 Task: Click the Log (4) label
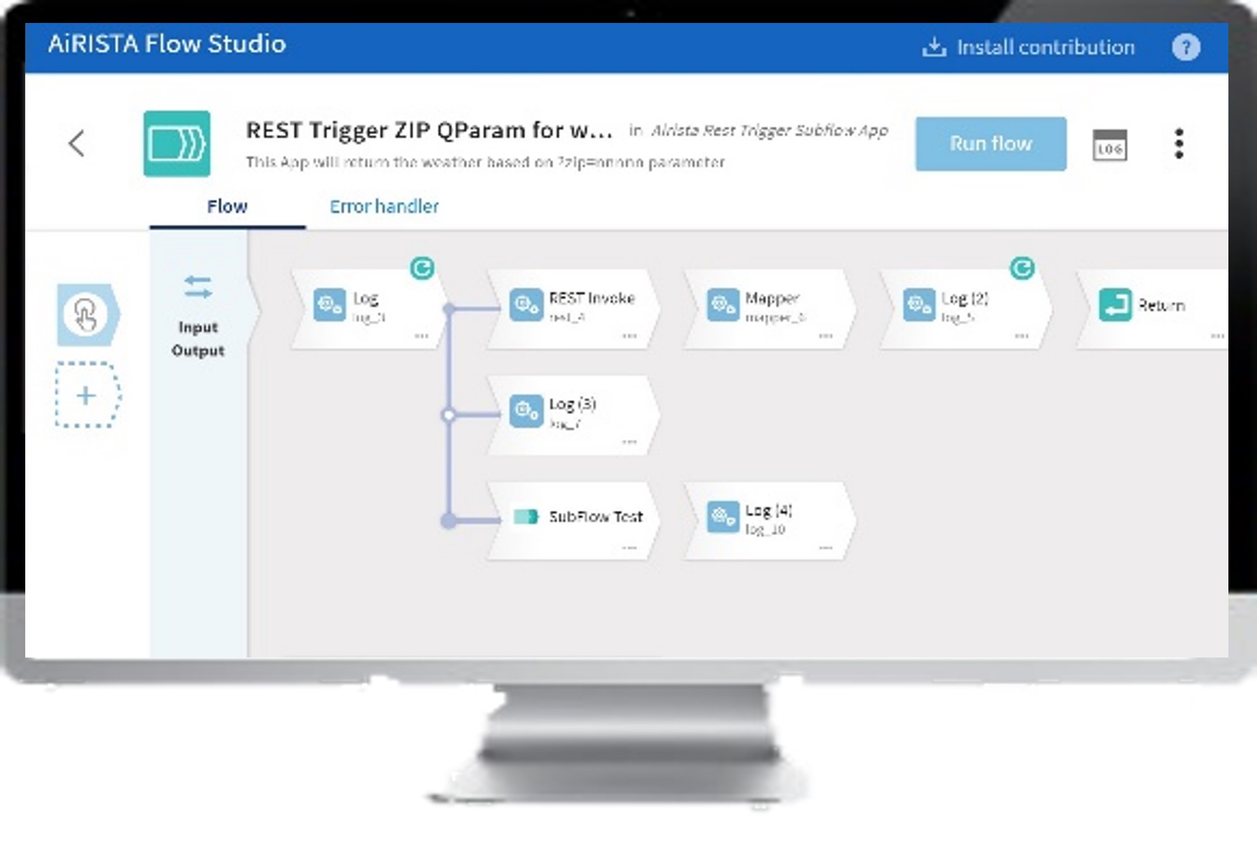[x=768, y=510]
